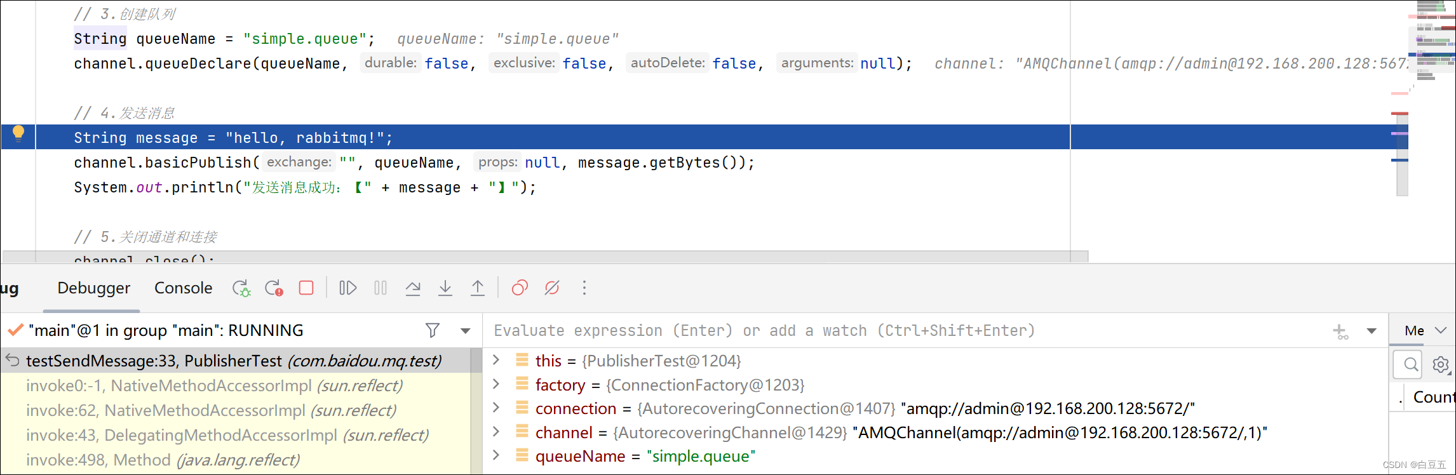1456x475 pixels.
Task: Click the 'arguments:' parameter hint
Action: (817, 63)
